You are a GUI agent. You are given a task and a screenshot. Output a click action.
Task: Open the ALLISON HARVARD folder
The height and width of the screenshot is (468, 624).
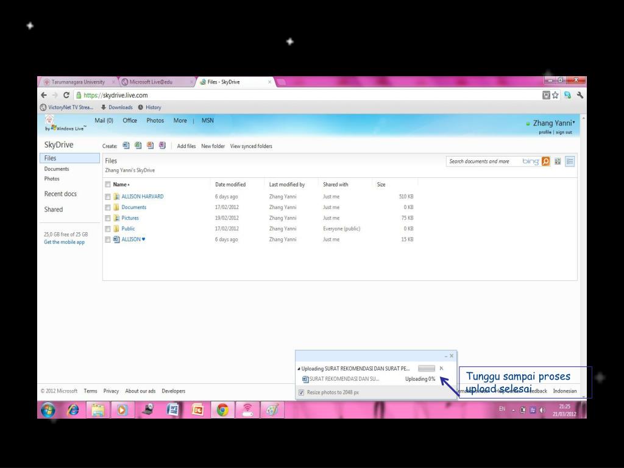point(143,196)
